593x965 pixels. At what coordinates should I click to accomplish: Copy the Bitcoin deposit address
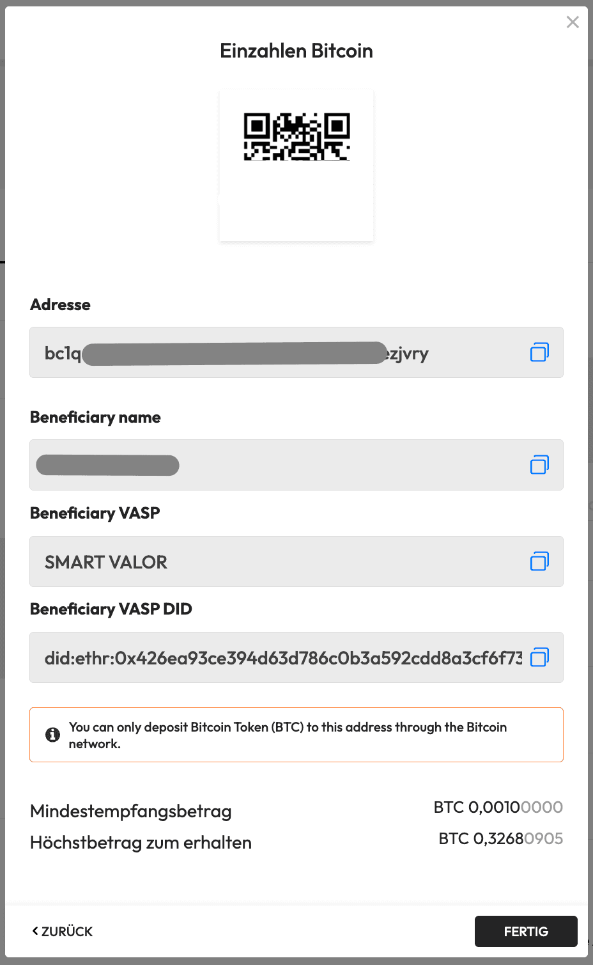tap(539, 352)
